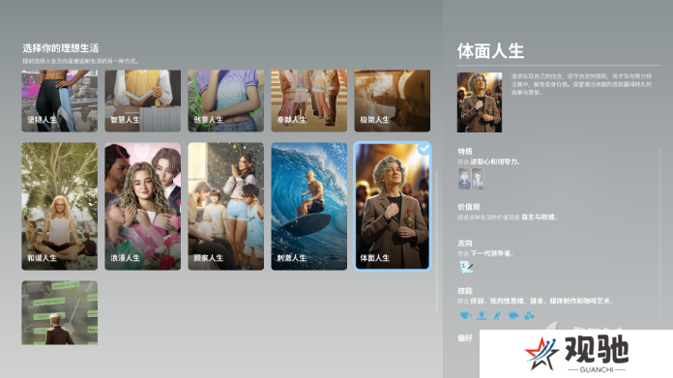Click the first trait card under 特质
The image size is (673, 378).
point(464,179)
